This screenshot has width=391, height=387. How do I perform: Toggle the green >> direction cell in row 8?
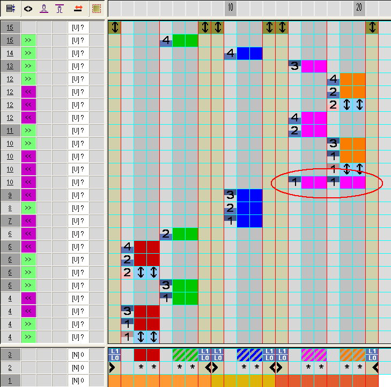point(28,208)
